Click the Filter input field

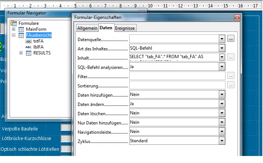(177, 76)
